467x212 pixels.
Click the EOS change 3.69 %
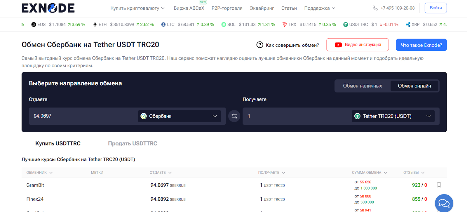coord(76,25)
